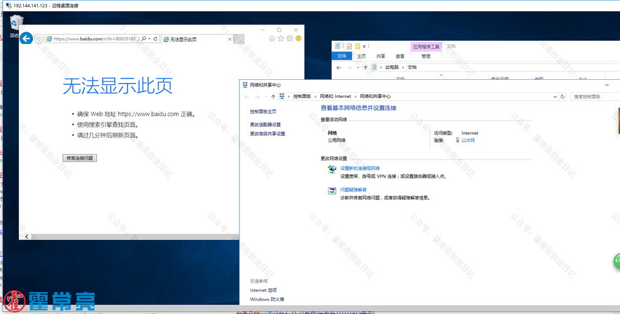Click back arrow in File Explorer

click(339, 67)
